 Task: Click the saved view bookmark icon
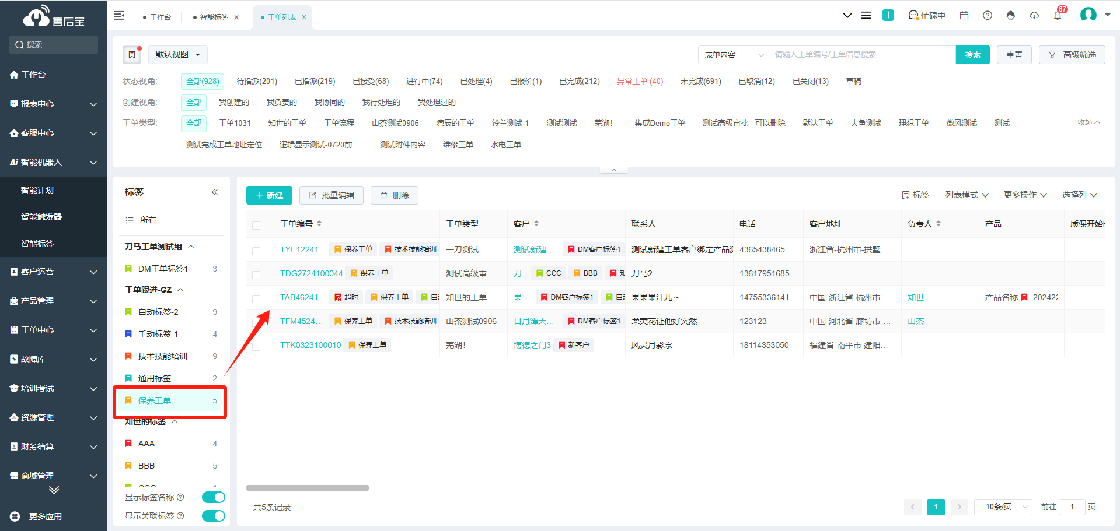click(132, 55)
